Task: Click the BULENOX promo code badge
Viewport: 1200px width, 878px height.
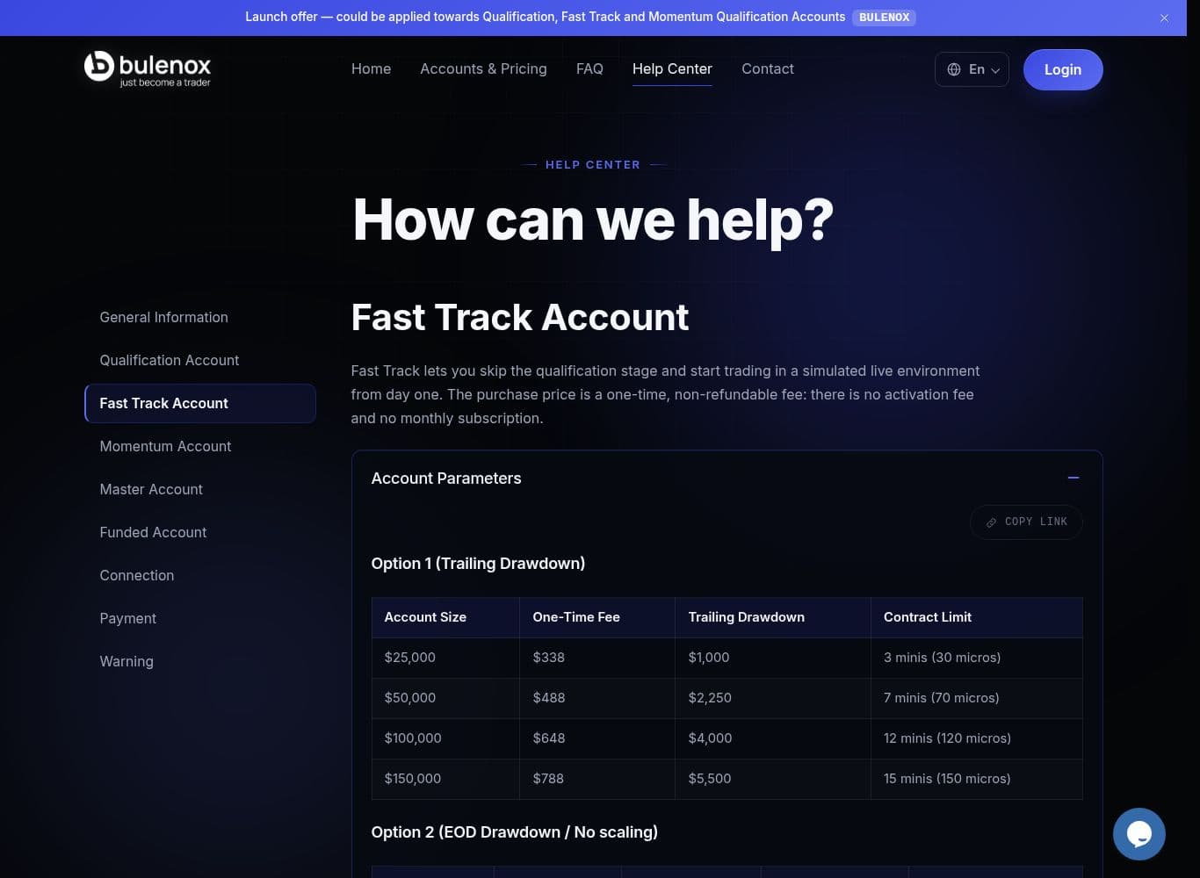Action: point(884,18)
